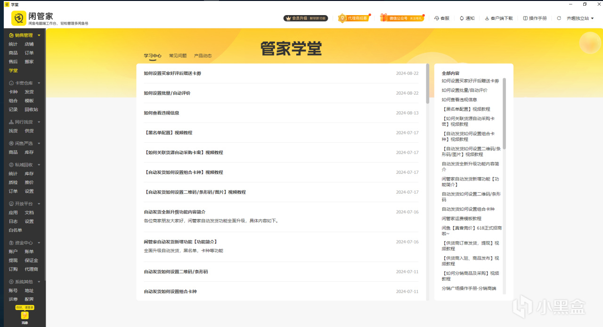Open article 如何查看违规信息 in main list

[162, 113]
